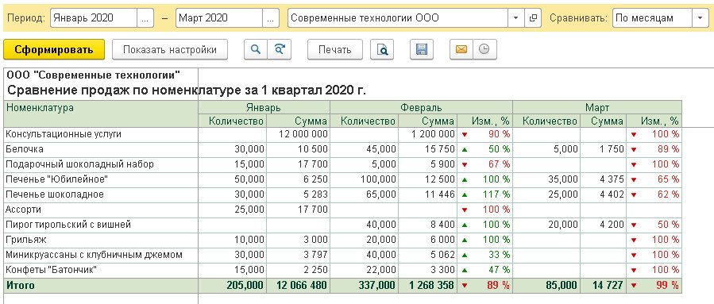Open organization form icon next to company field
This screenshot has width=714, height=304.
[532, 18]
